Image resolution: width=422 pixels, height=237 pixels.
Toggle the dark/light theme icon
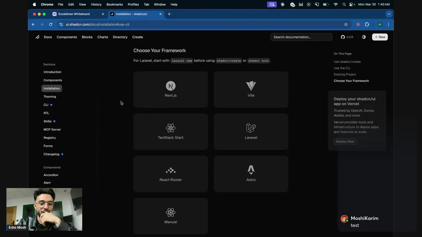[364, 37]
